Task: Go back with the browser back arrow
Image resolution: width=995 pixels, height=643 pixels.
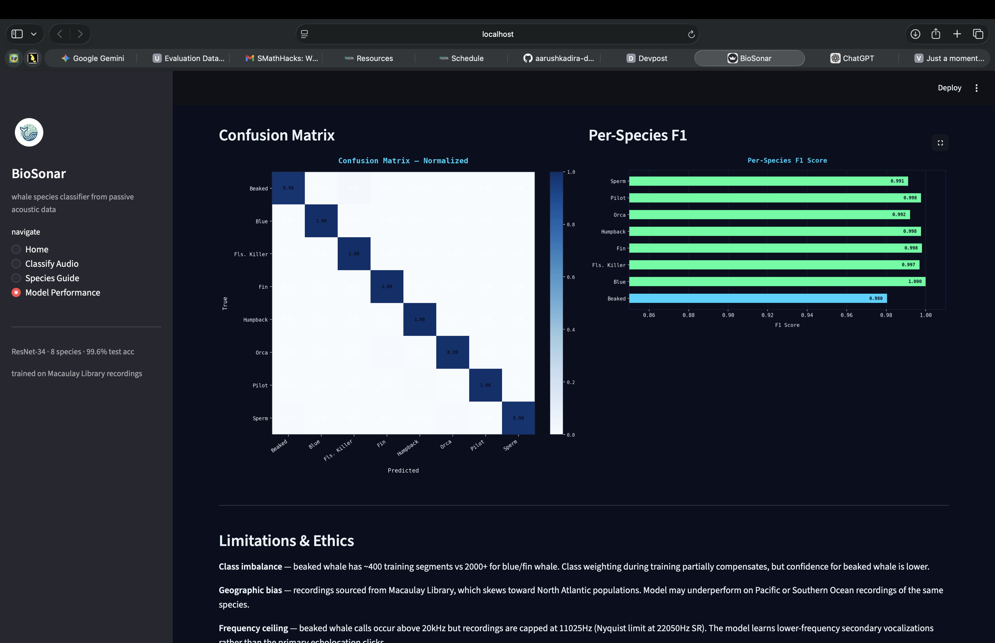Action: (x=60, y=34)
